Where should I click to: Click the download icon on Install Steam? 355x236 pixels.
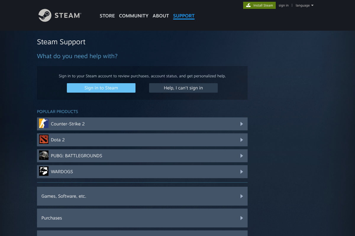pyautogui.click(x=248, y=5)
